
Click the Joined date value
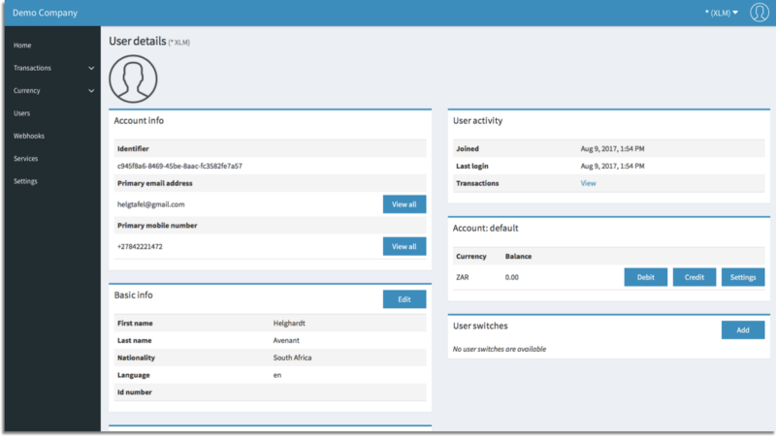pos(613,149)
